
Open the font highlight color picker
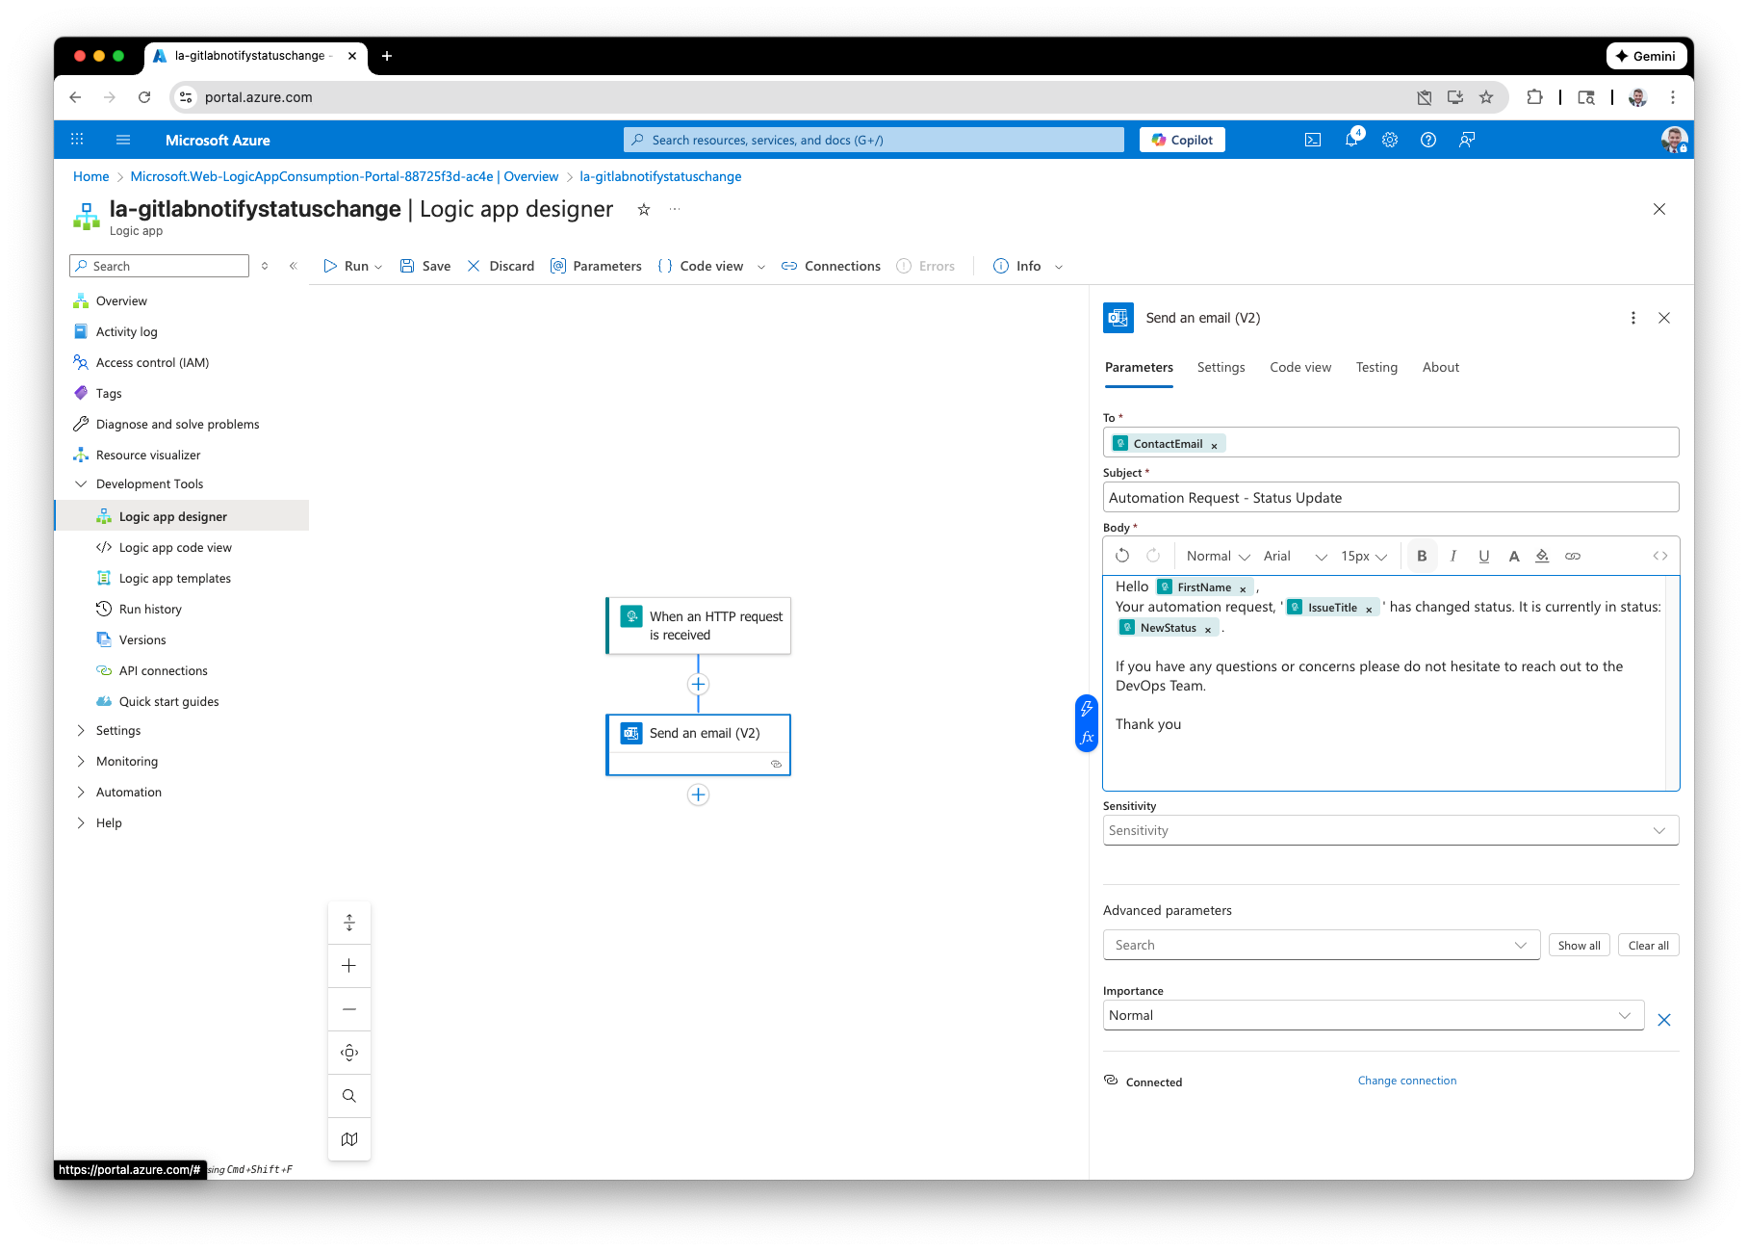coord(1542,556)
